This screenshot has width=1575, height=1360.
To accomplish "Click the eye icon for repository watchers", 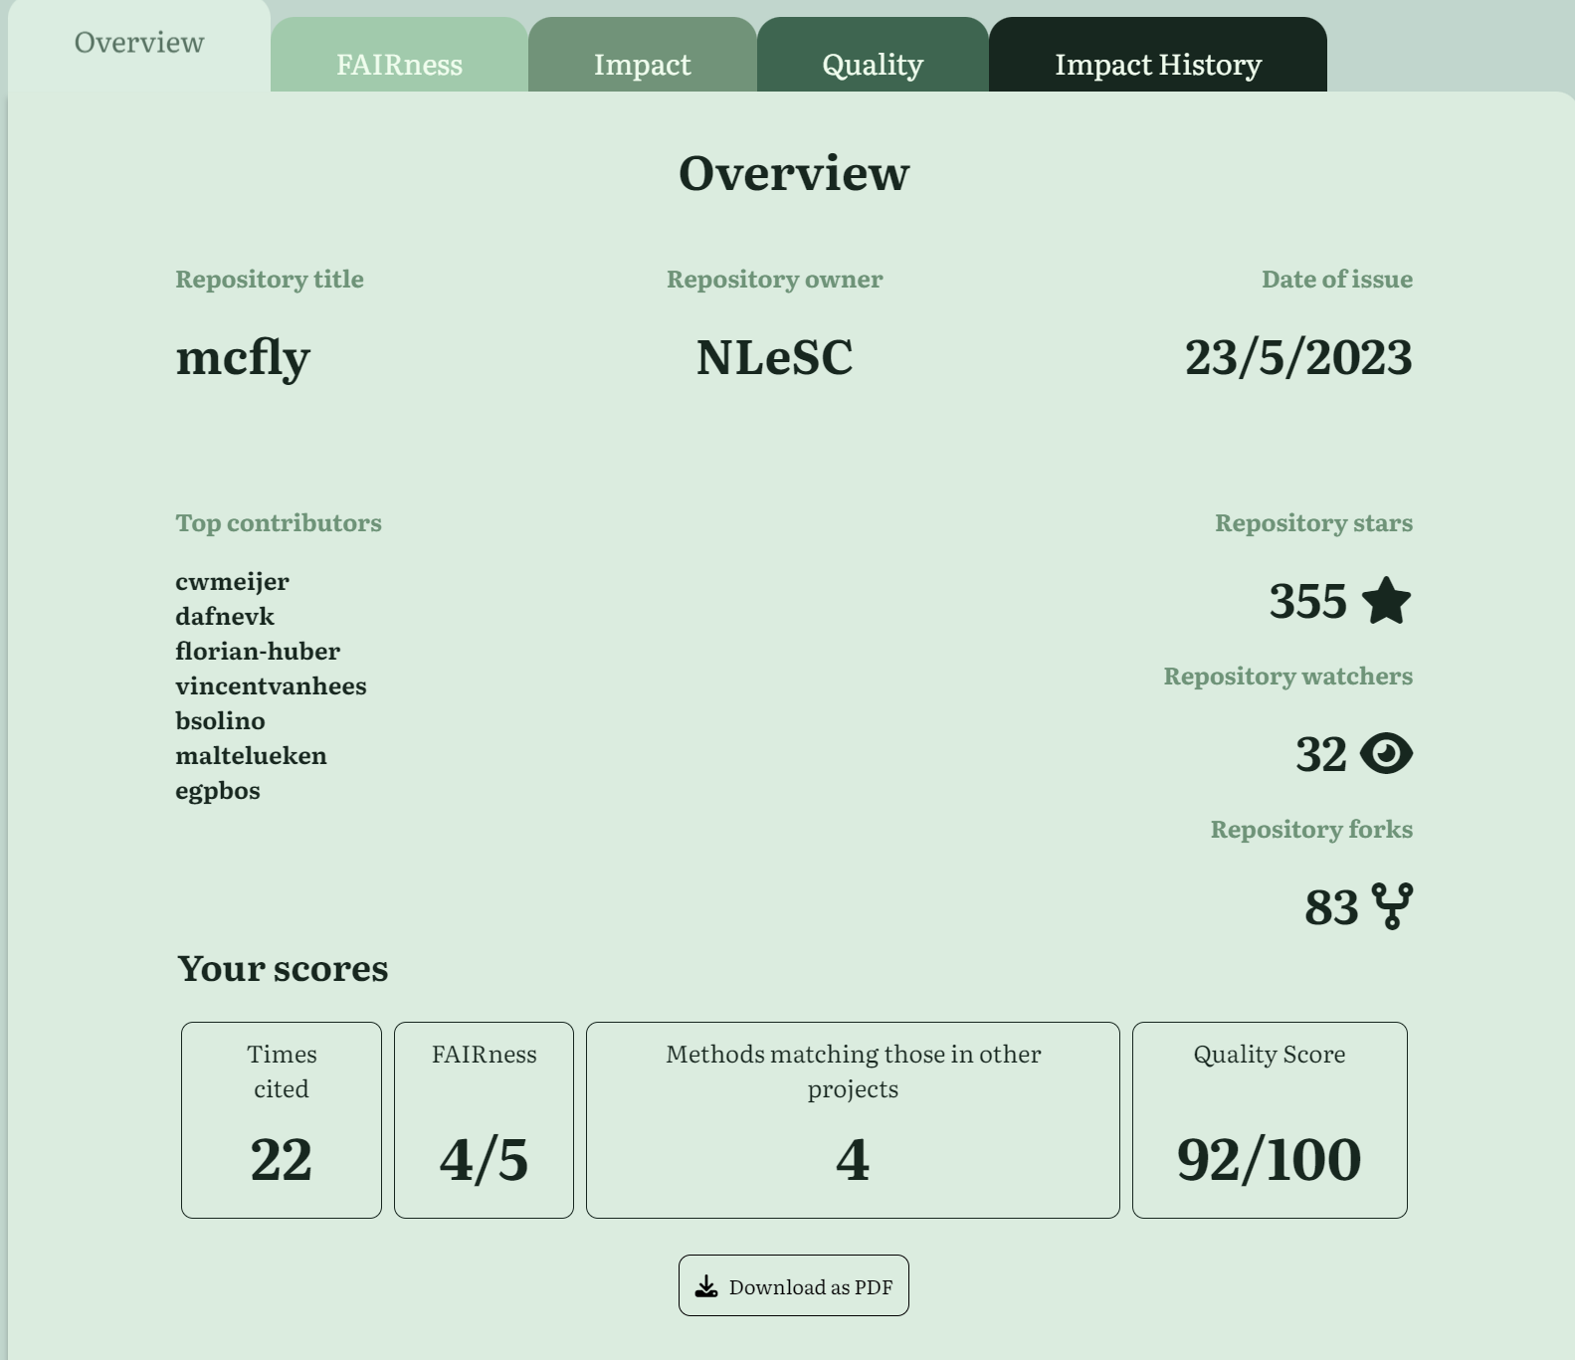I will pos(1386,753).
